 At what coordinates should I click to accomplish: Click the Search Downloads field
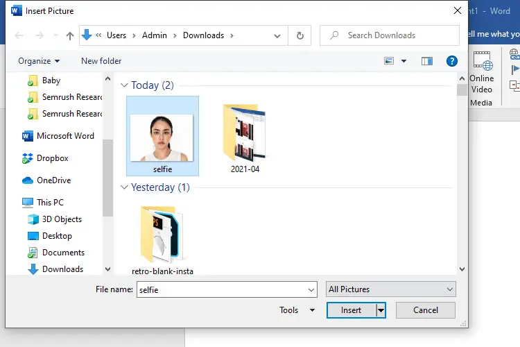(390, 35)
